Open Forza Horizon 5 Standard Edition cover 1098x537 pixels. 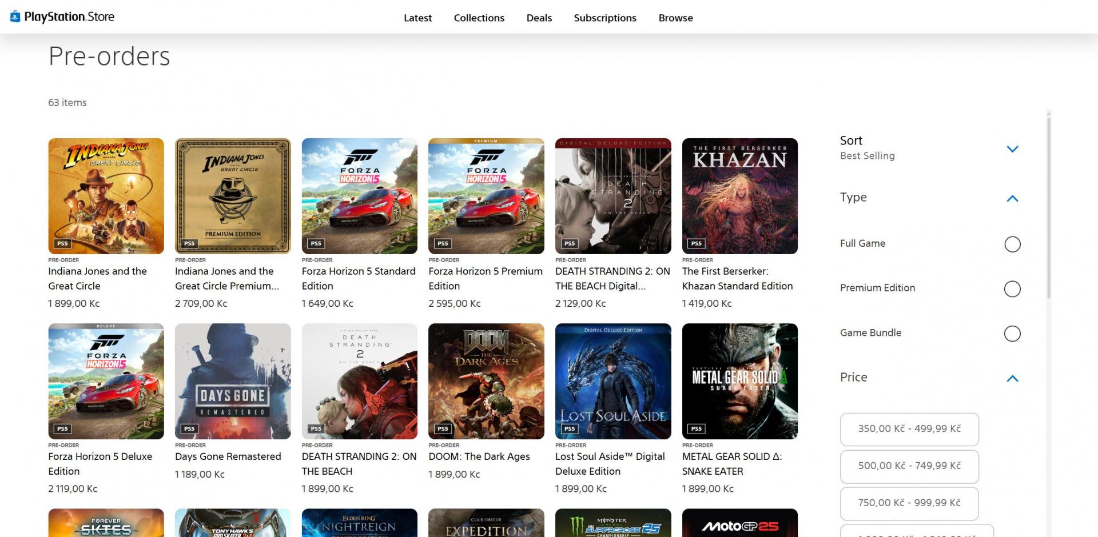[x=360, y=196]
